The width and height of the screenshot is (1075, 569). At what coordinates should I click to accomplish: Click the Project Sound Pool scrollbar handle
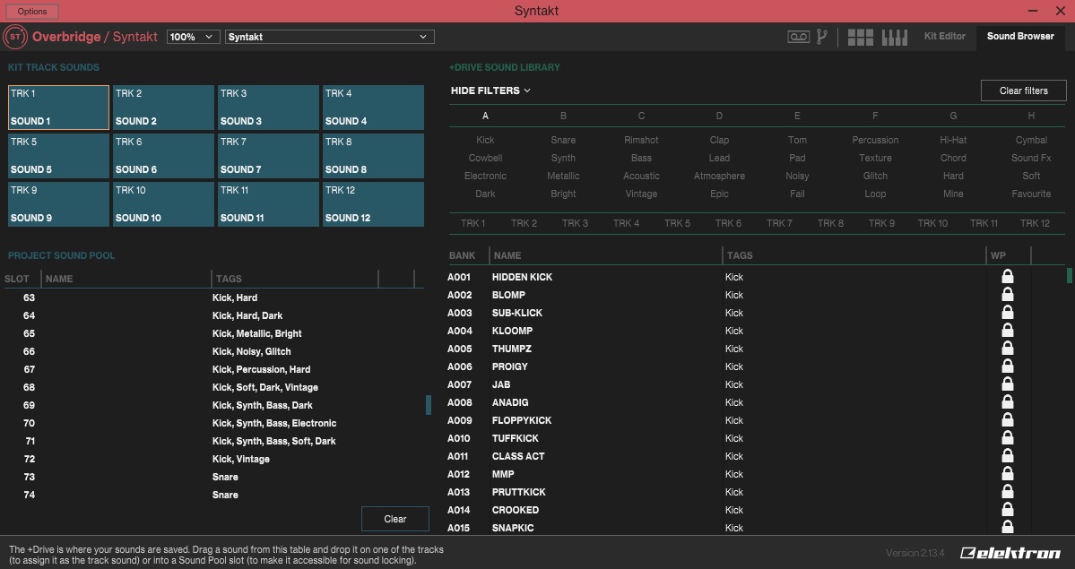(429, 405)
